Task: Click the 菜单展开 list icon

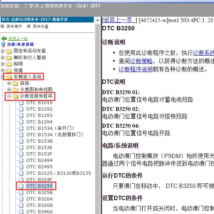Action: (2, 26)
